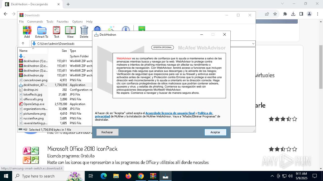
Task: Sort file list by Size column
Action: [58, 51]
